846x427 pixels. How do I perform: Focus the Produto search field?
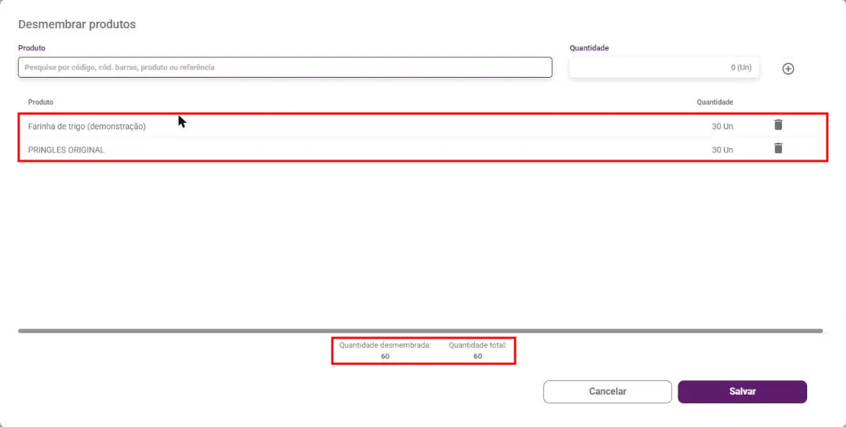285,68
